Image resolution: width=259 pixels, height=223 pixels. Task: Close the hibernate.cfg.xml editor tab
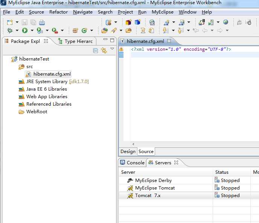click(x=169, y=41)
